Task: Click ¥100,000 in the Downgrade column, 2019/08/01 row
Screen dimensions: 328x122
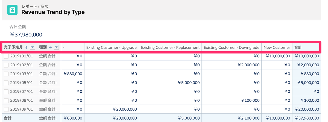Action: [250, 101]
